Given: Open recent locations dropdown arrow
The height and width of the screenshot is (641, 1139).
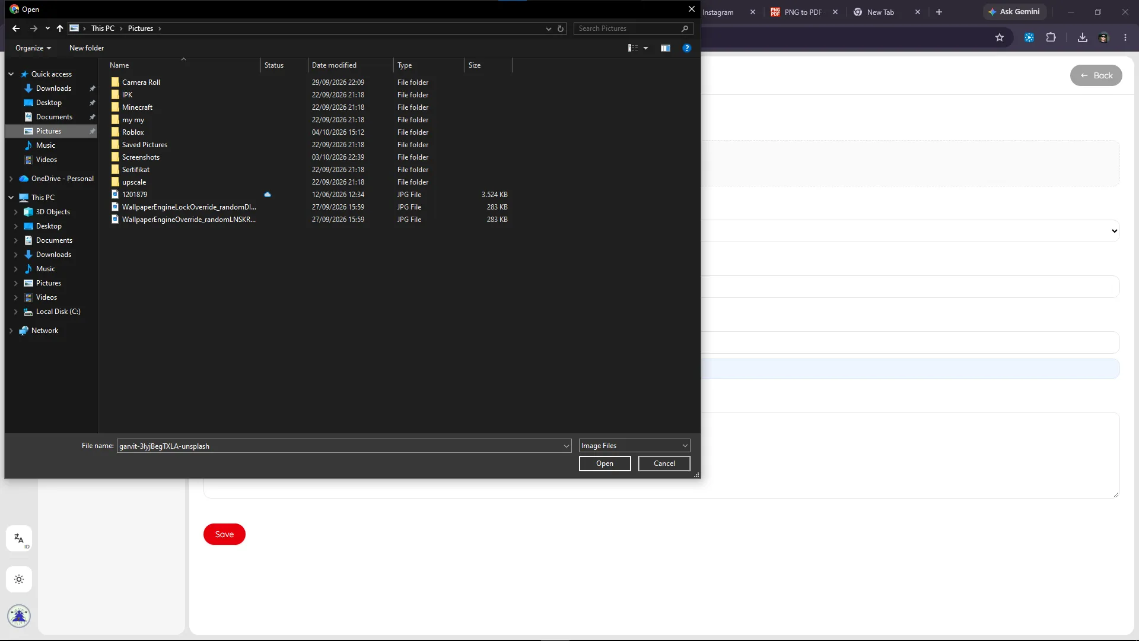Looking at the screenshot, I should tap(47, 28).
